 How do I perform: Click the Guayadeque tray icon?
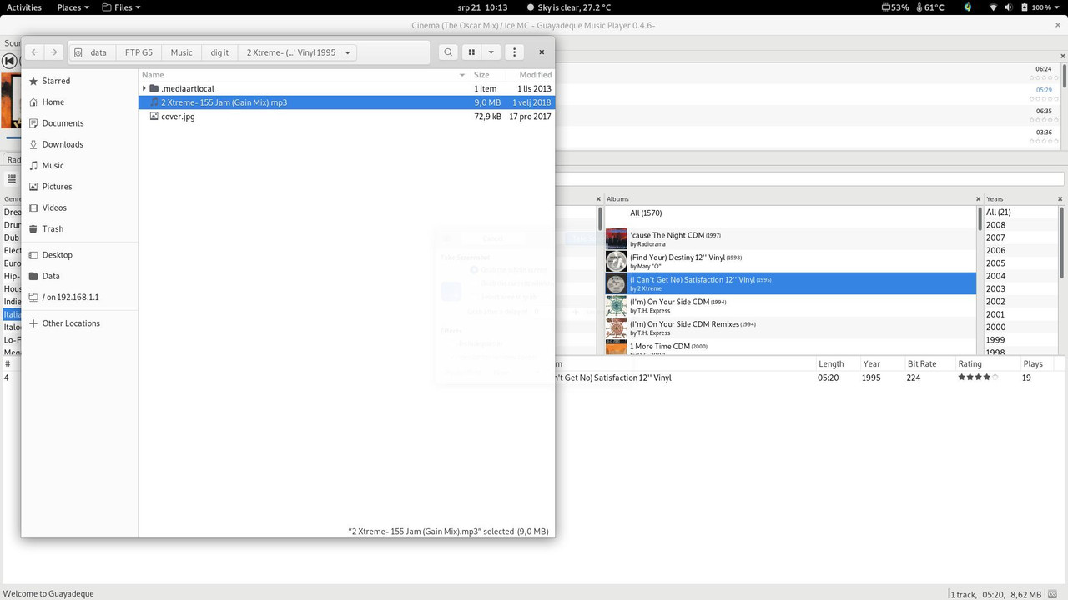[968, 7]
